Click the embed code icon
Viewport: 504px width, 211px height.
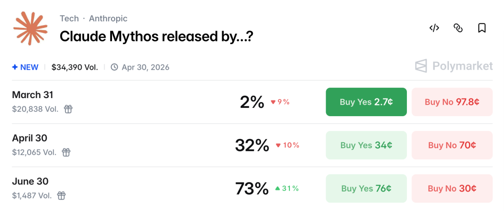434,28
